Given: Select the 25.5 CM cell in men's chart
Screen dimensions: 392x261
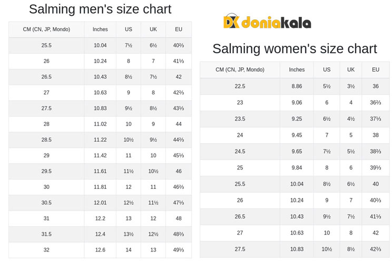Looking at the screenshot, I should point(46,46).
